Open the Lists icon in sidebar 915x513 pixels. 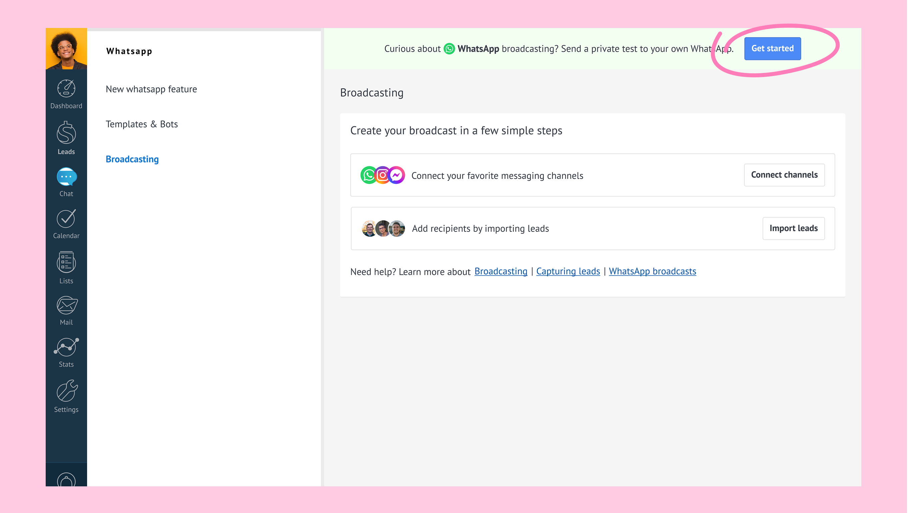[x=66, y=262]
